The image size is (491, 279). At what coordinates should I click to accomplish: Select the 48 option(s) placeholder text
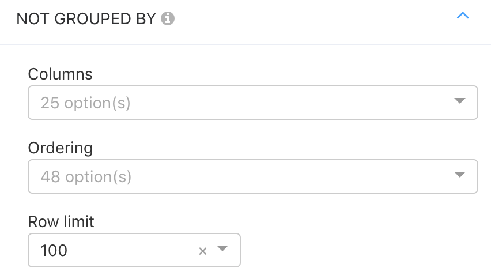86,177
